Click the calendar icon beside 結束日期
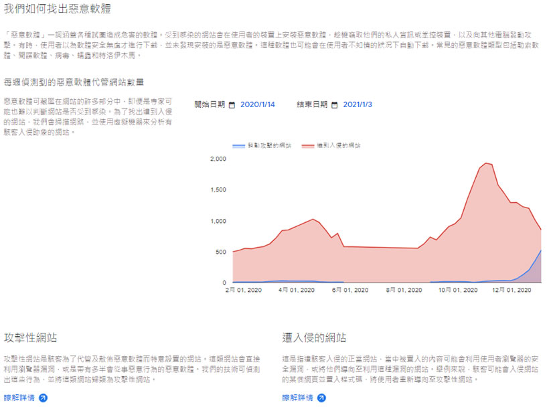This screenshot has height=407, width=549. coord(334,105)
